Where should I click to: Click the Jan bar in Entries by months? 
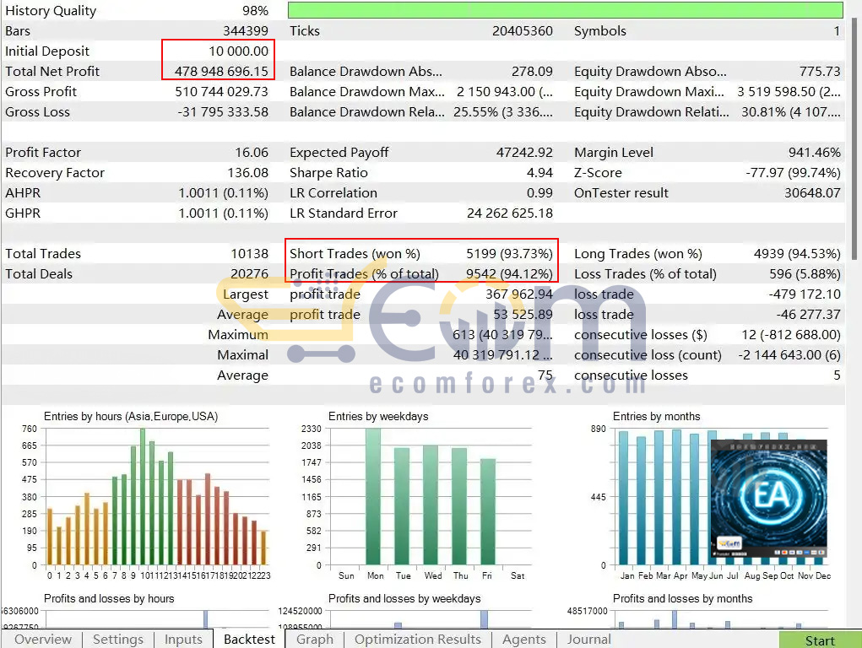pos(623,498)
